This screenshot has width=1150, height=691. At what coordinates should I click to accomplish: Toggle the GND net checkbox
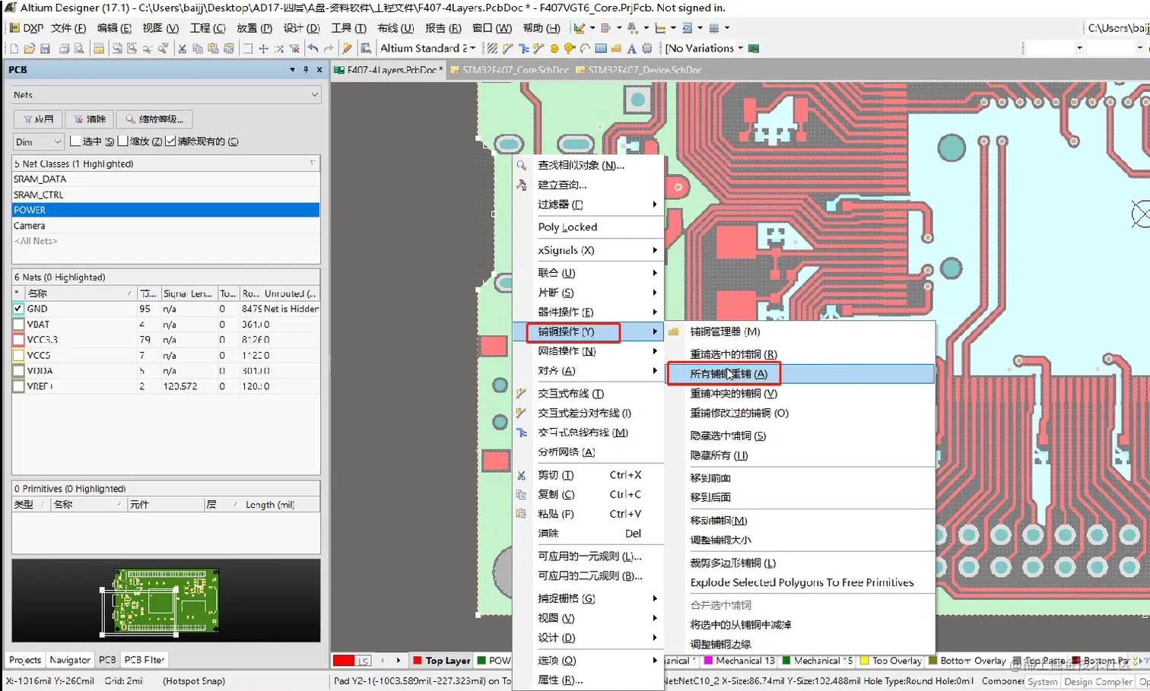[x=19, y=309]
